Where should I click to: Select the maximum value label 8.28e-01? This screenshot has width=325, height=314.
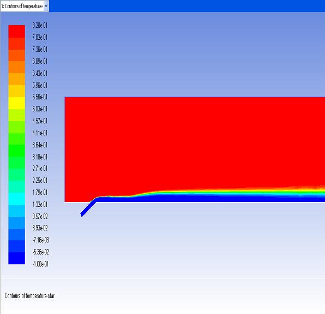click(x=40, y=26)
